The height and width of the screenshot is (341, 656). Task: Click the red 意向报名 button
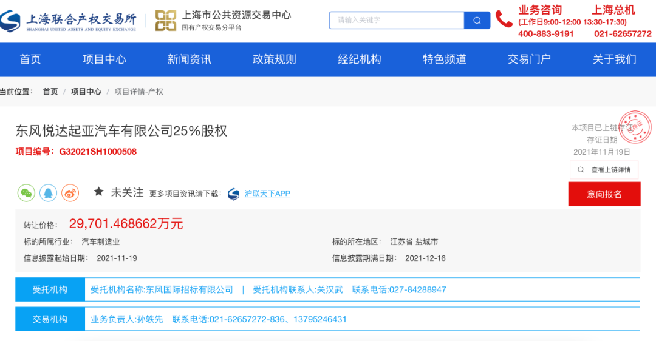604,194
